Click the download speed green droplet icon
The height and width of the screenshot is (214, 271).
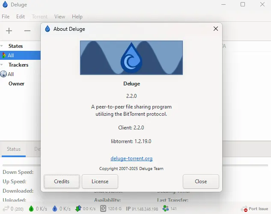pos(31,209)
